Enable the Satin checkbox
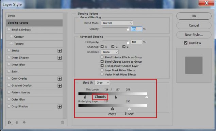Viewport: 216px width, 131px height. (9, 71)
